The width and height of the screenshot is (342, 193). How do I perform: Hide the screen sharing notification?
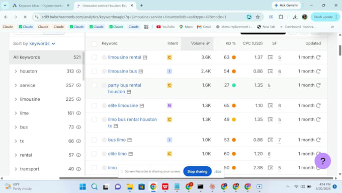pos(218,171)
